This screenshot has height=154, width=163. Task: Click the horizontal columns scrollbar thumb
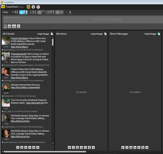(x=45, y=152)
